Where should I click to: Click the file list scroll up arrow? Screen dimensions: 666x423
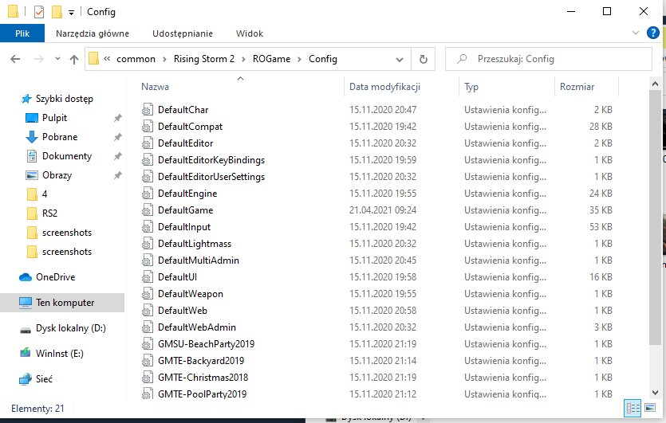655,84
